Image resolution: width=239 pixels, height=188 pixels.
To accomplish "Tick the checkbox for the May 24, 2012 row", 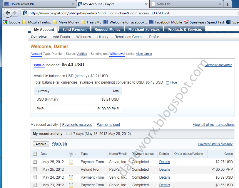I will (35, 177).
